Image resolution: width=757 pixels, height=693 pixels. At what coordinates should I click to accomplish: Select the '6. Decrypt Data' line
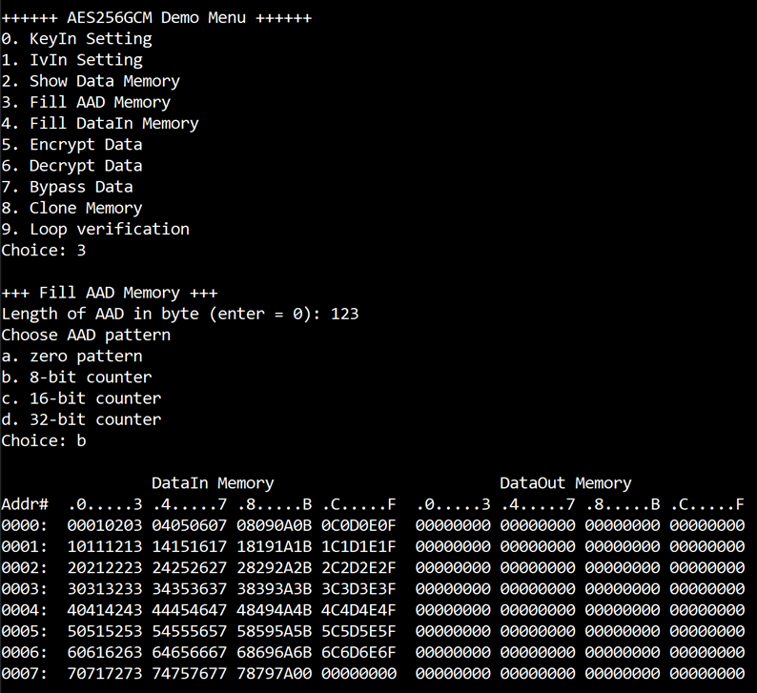click(x=72, y=166)
